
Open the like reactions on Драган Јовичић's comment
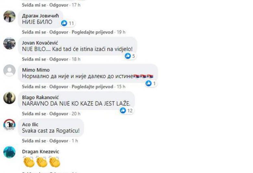click(x=67, y=23)
